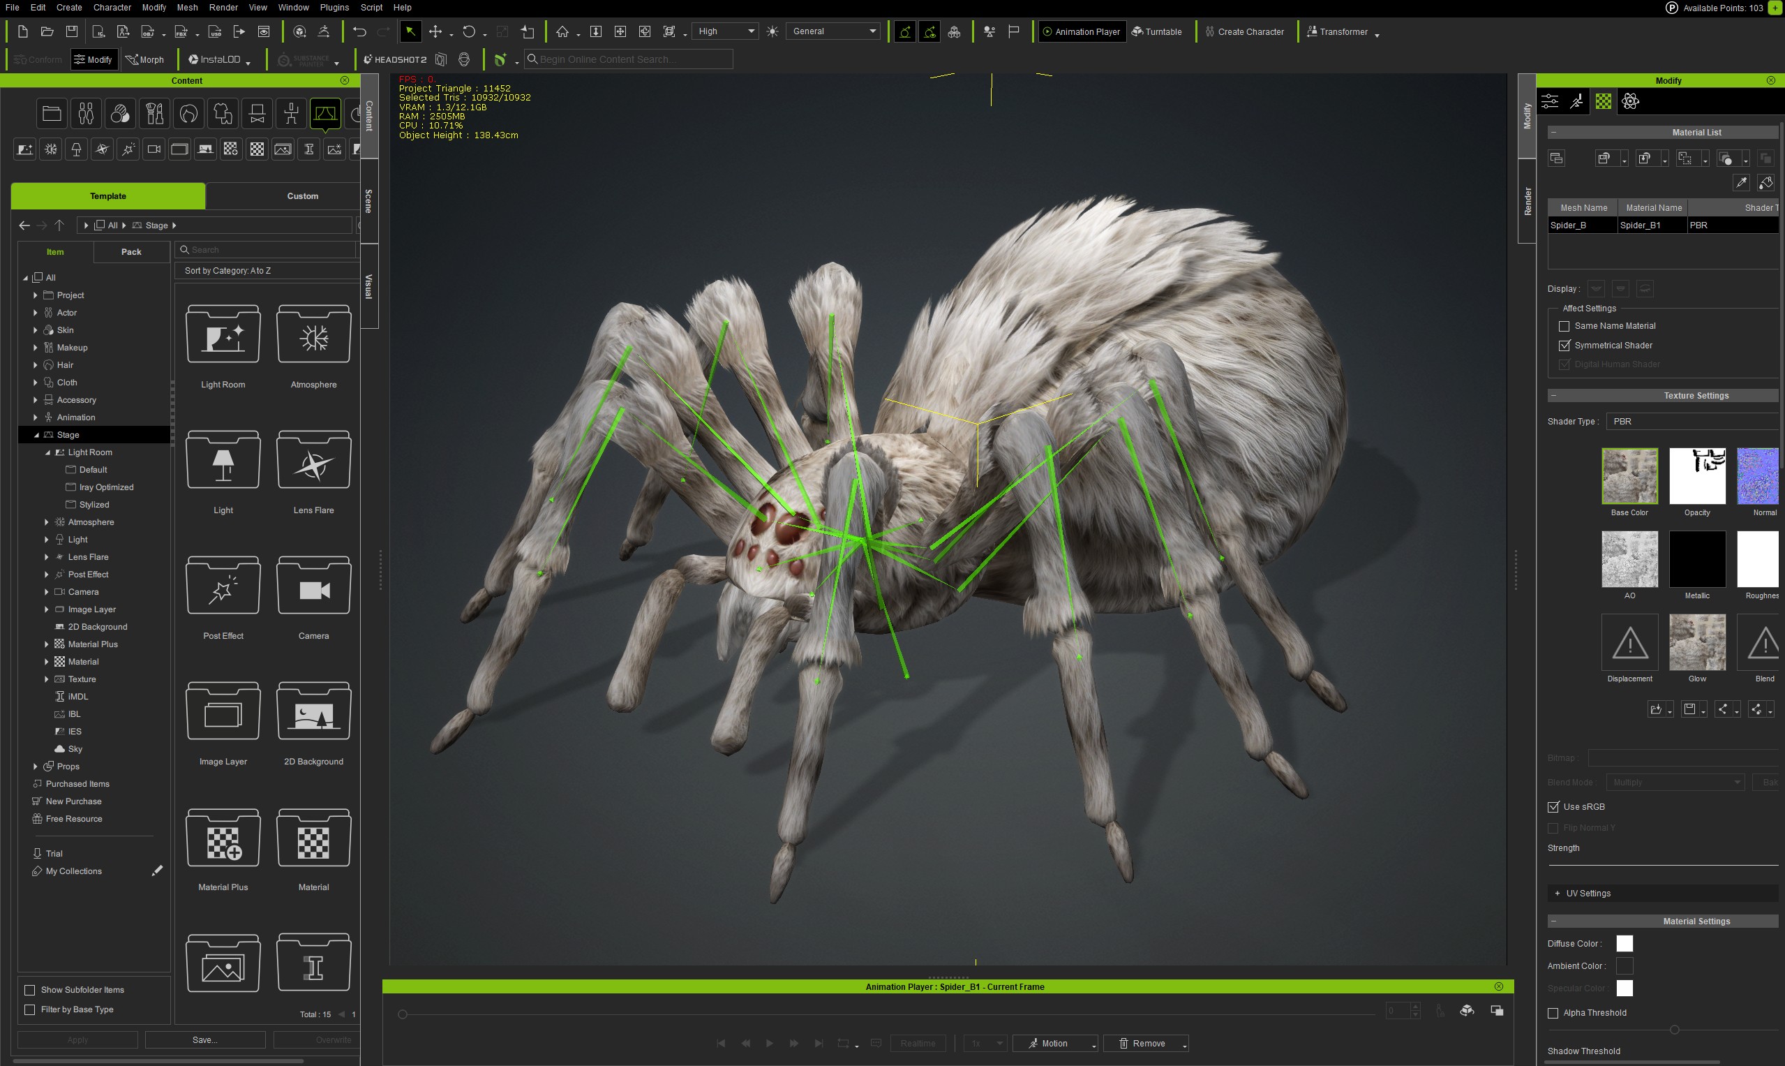Enable Show Subfolder Items

coord(29,989)
